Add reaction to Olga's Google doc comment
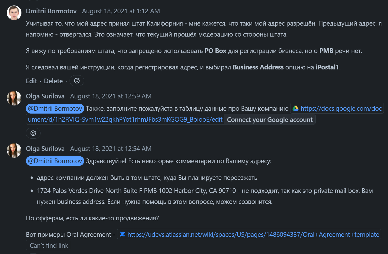 pos(33,133)
